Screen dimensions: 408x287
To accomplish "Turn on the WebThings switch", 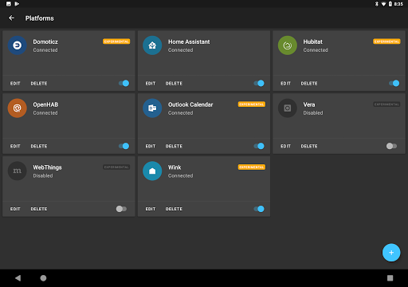I will pos(121,209).
